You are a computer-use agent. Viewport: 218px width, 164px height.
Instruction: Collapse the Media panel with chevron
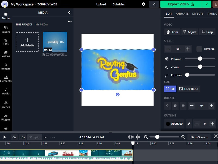tap(69, 12)
